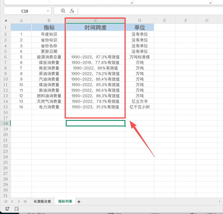Click the zoom magnifier icon beside fx
This screenshot has width=223, height=214.
63,11
